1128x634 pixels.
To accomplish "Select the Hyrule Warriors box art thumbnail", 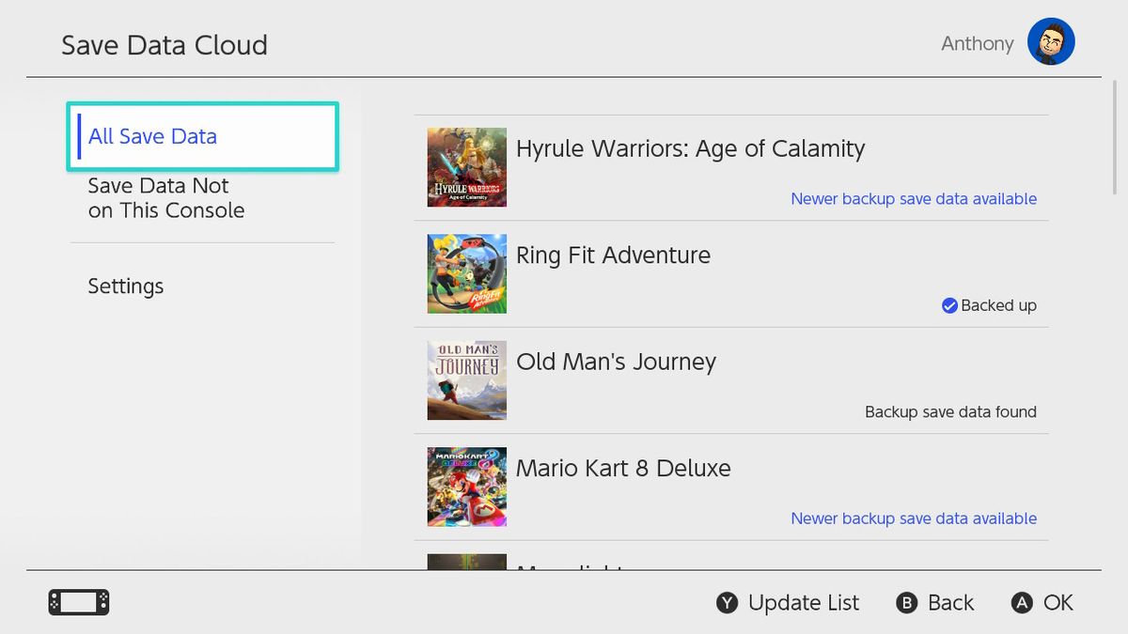I will click(x=466, y=167).
